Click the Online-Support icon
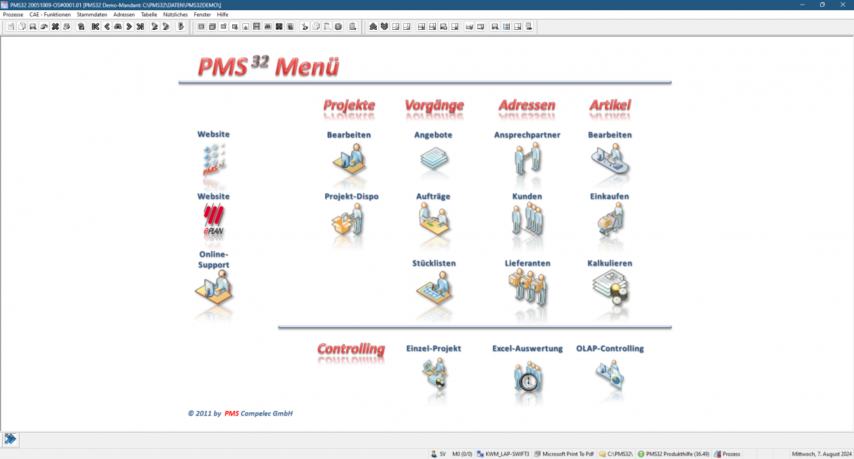This screenshot has height=459, width=854. pos(213,290)
